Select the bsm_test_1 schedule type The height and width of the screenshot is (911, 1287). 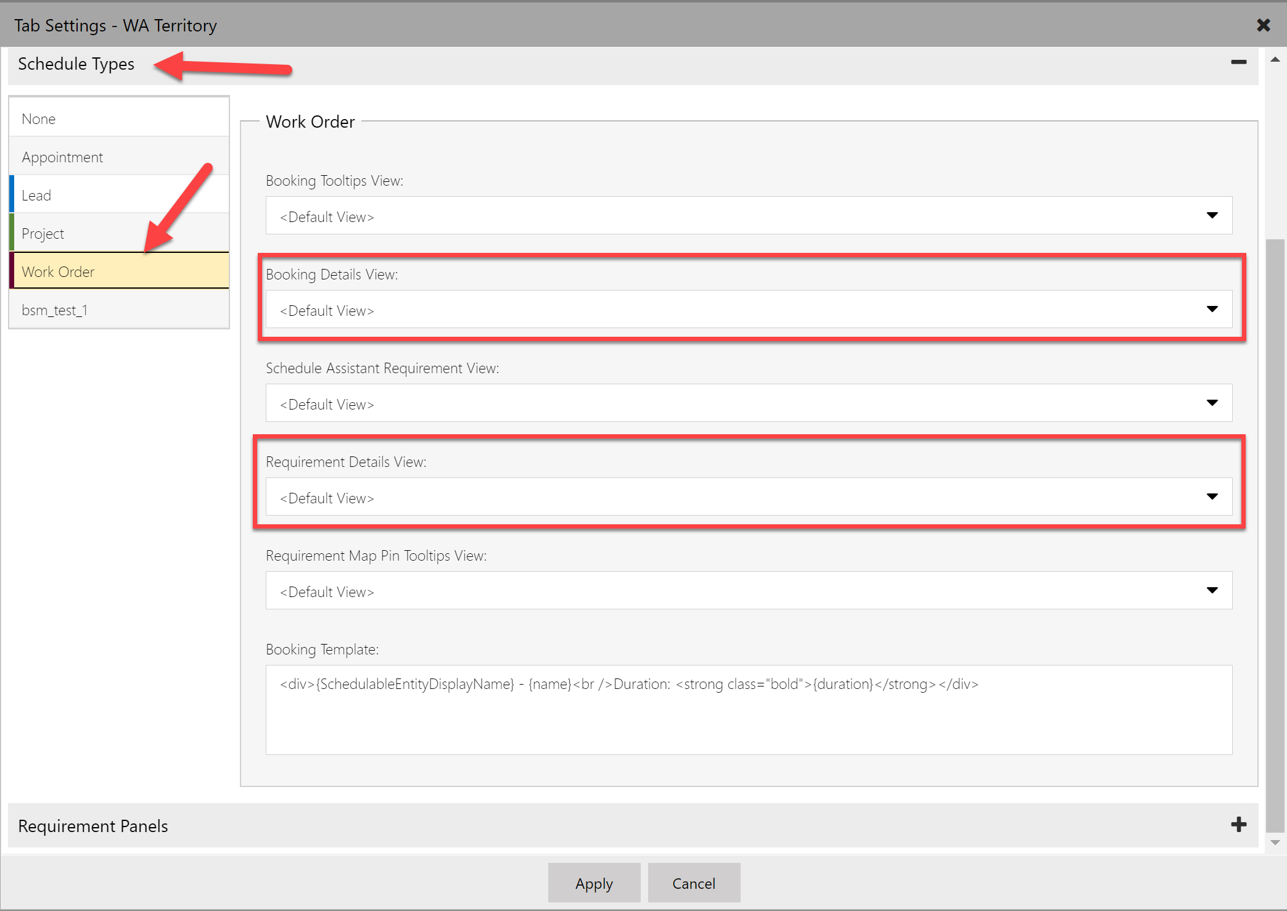pyautogui.click(x=119, y=310)
